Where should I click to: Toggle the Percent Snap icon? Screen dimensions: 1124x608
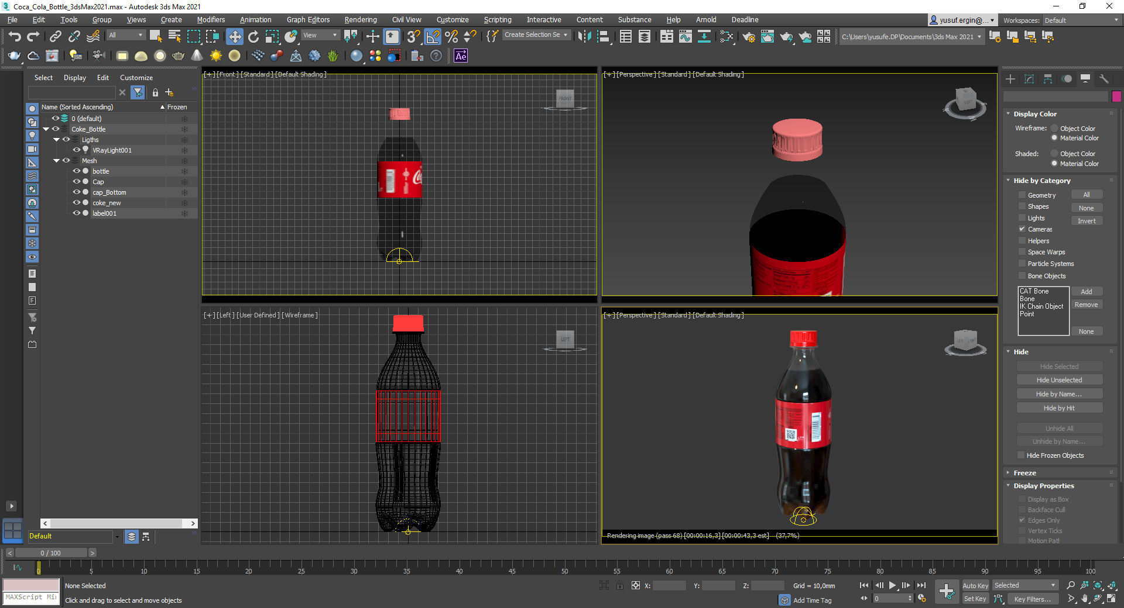point(451,37)
